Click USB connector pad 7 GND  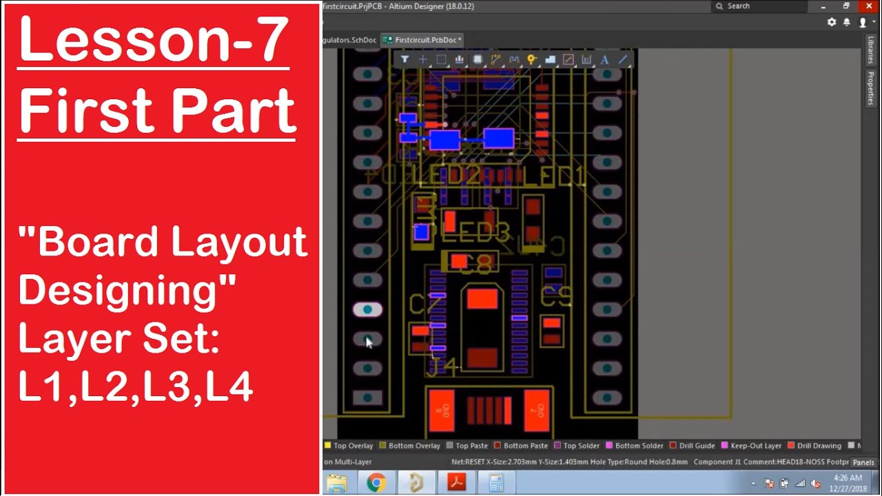click(537, 411)
